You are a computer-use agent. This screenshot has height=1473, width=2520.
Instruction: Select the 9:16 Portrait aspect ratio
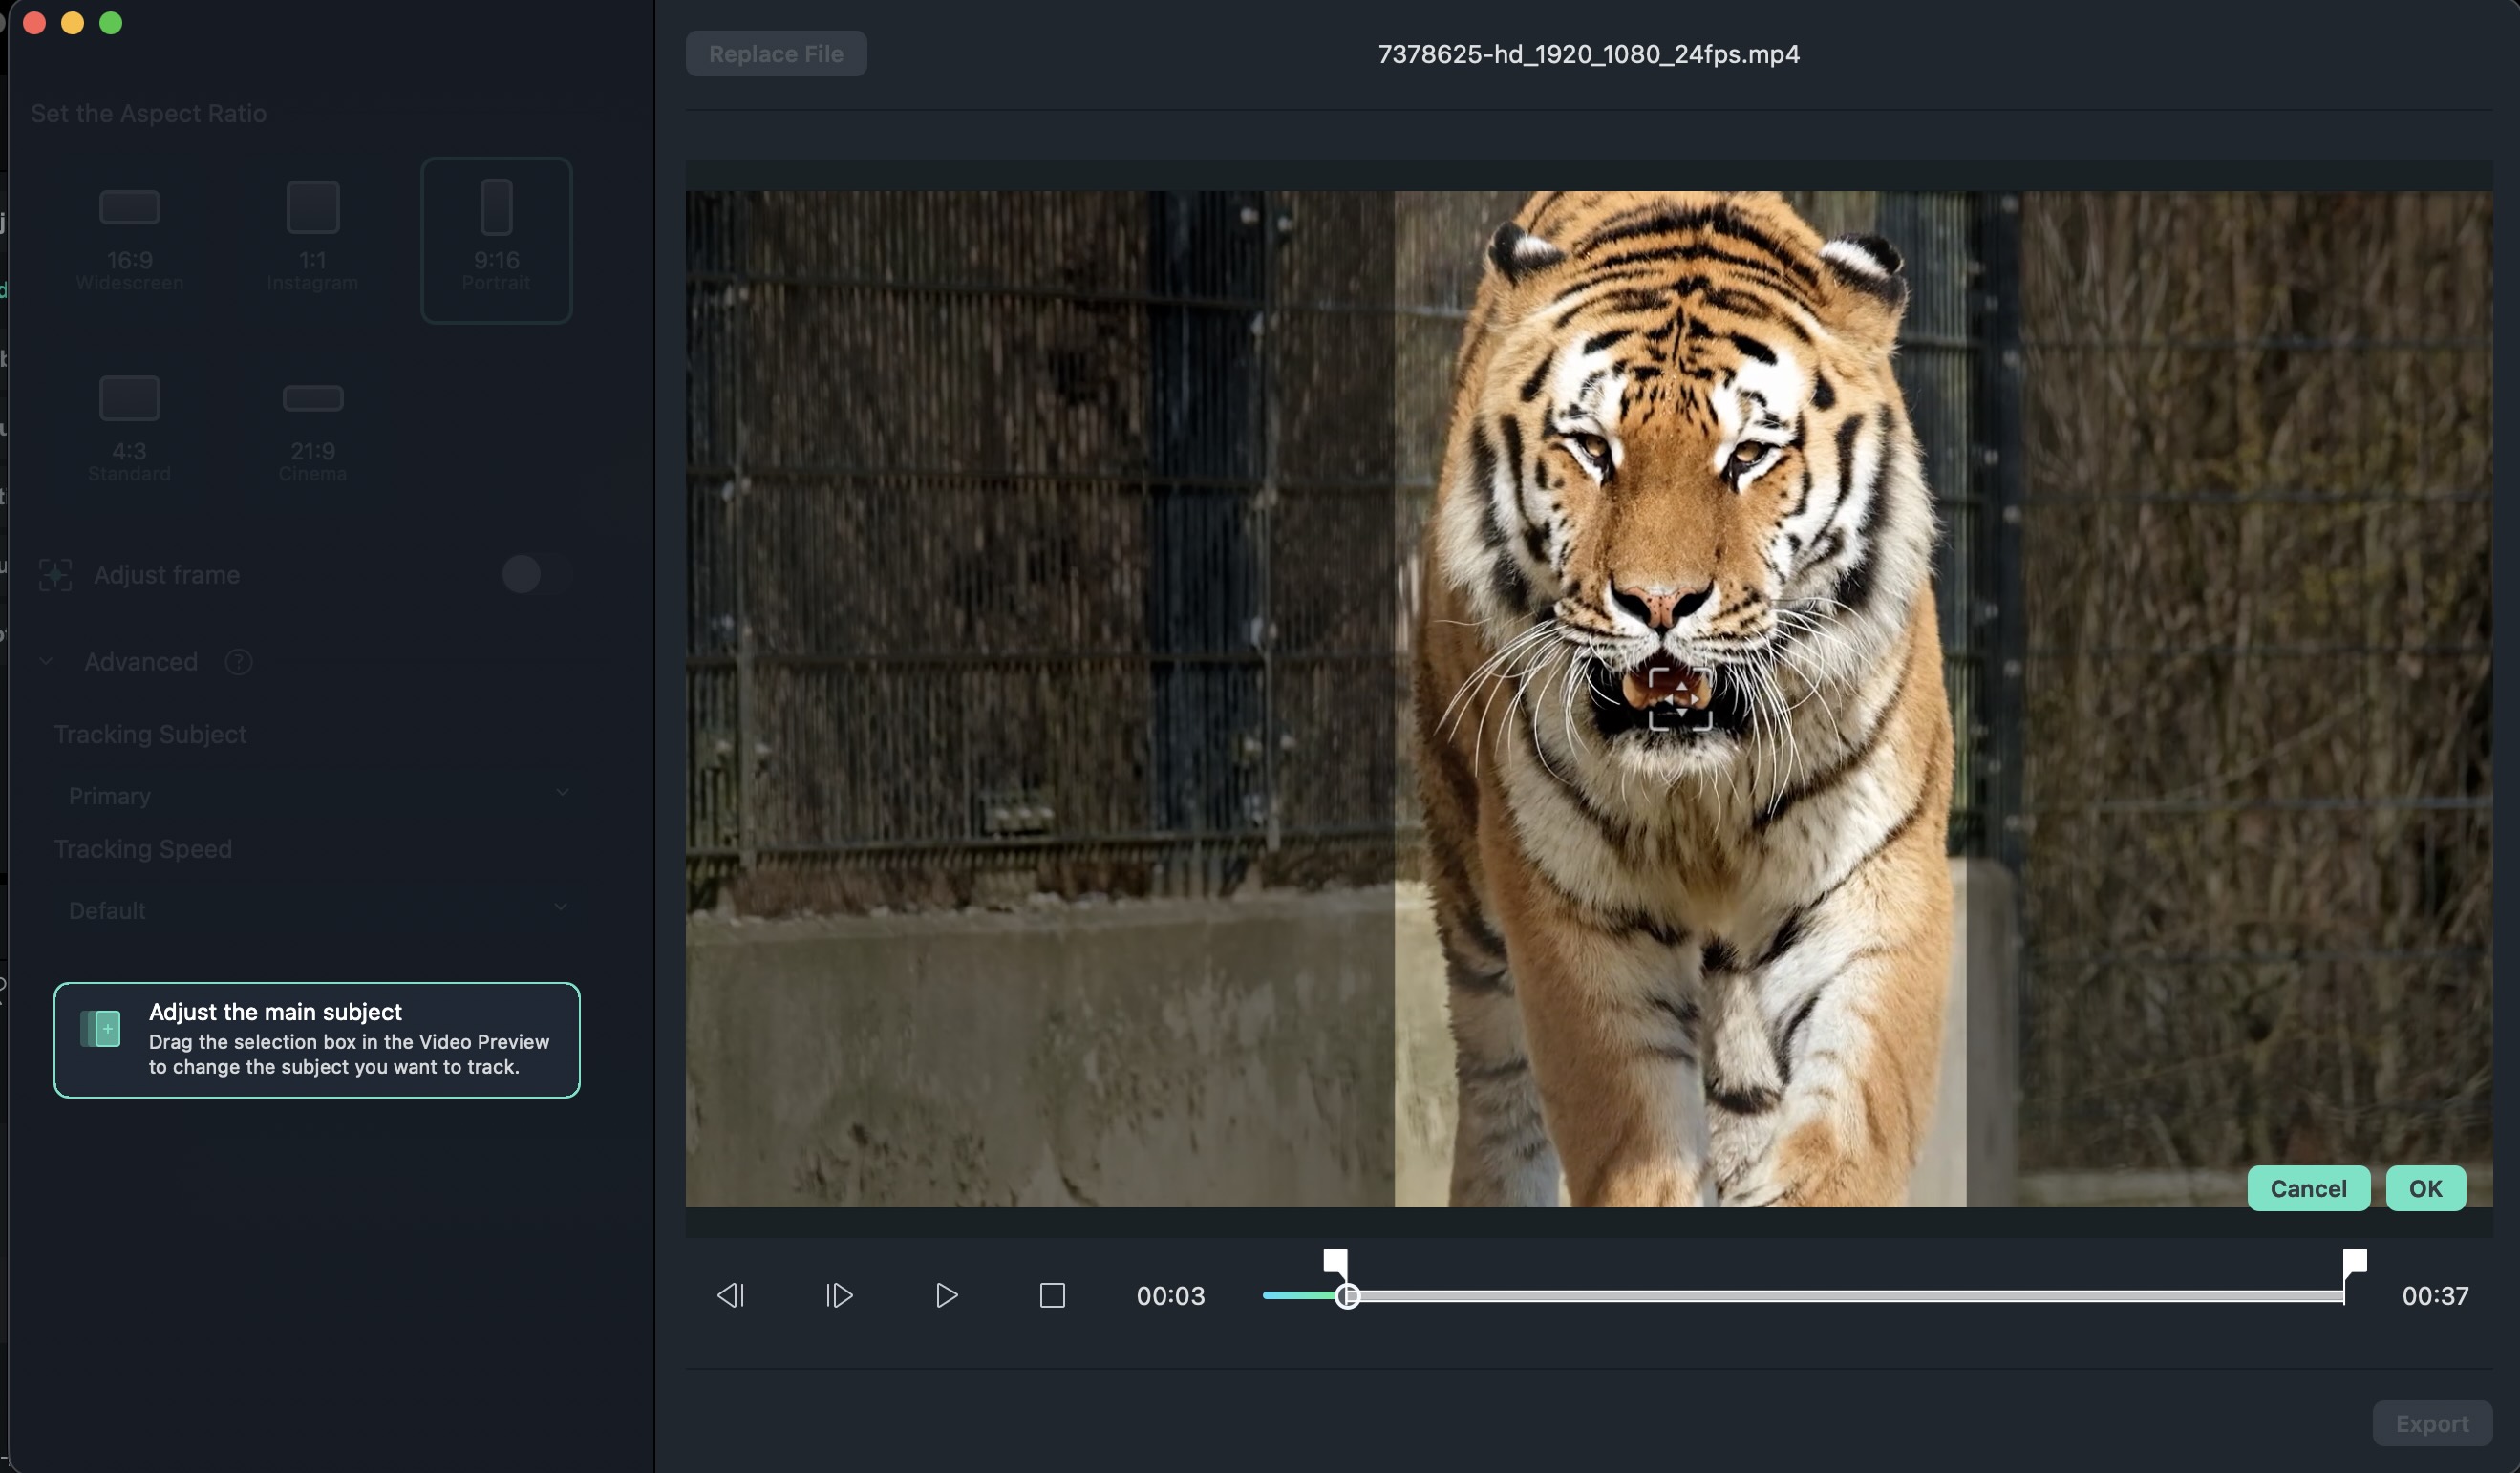coord(496,240)
